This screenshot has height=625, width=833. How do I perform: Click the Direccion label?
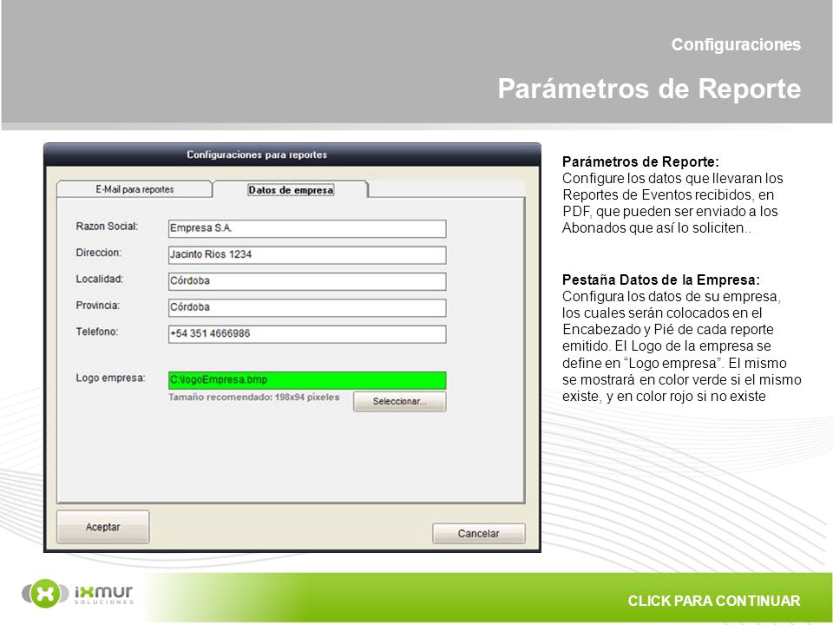[98, 253]
